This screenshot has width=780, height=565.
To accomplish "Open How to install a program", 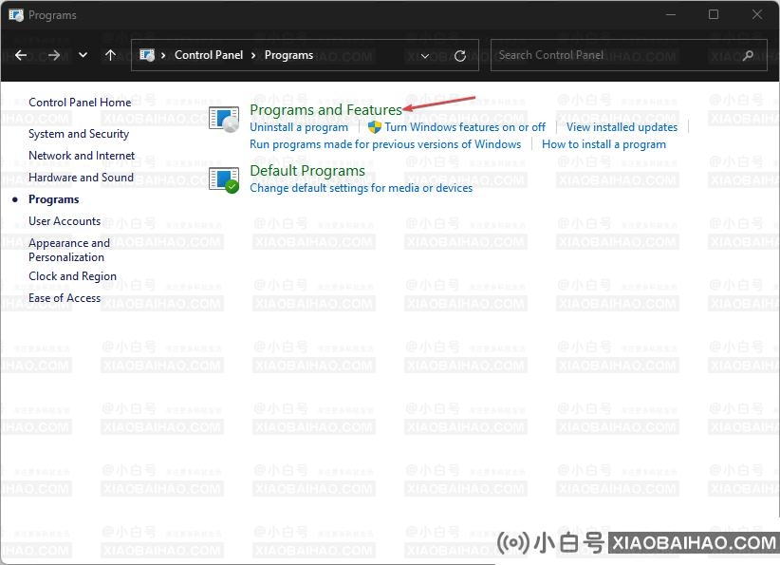I will (604, 144).
